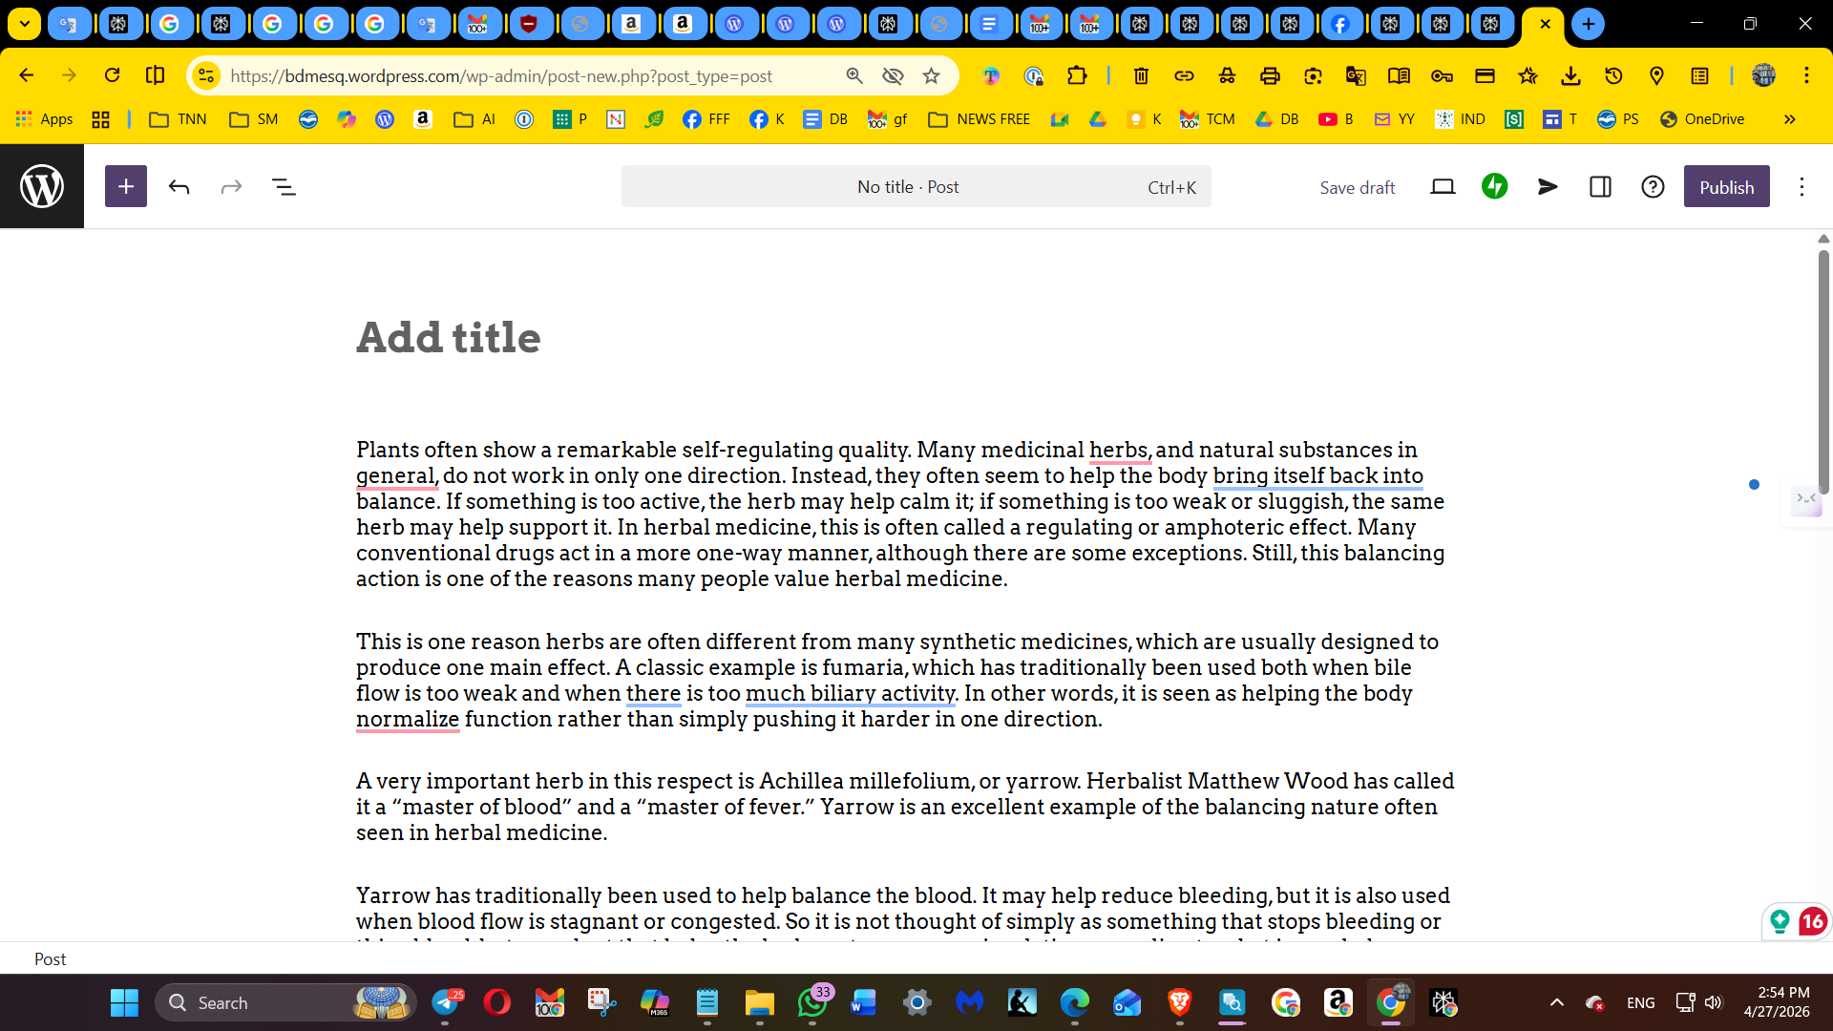Toggle the browser side panel split icon
Viewport: 1833px width, 1031px height.
155,75
